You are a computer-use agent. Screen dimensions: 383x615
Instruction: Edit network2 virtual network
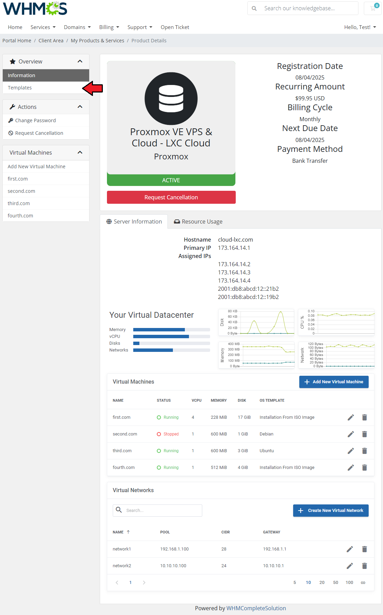click(350, 566)
